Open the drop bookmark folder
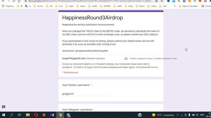 [x=129, y=6]
